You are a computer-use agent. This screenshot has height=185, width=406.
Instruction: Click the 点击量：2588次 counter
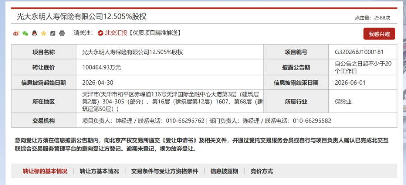pyautogui.click(x=372, y=18)
